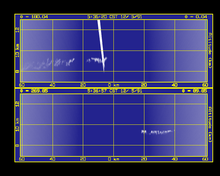
Task: Click the 8 altitude tick in the upper panel
Action: coord(17,71)
